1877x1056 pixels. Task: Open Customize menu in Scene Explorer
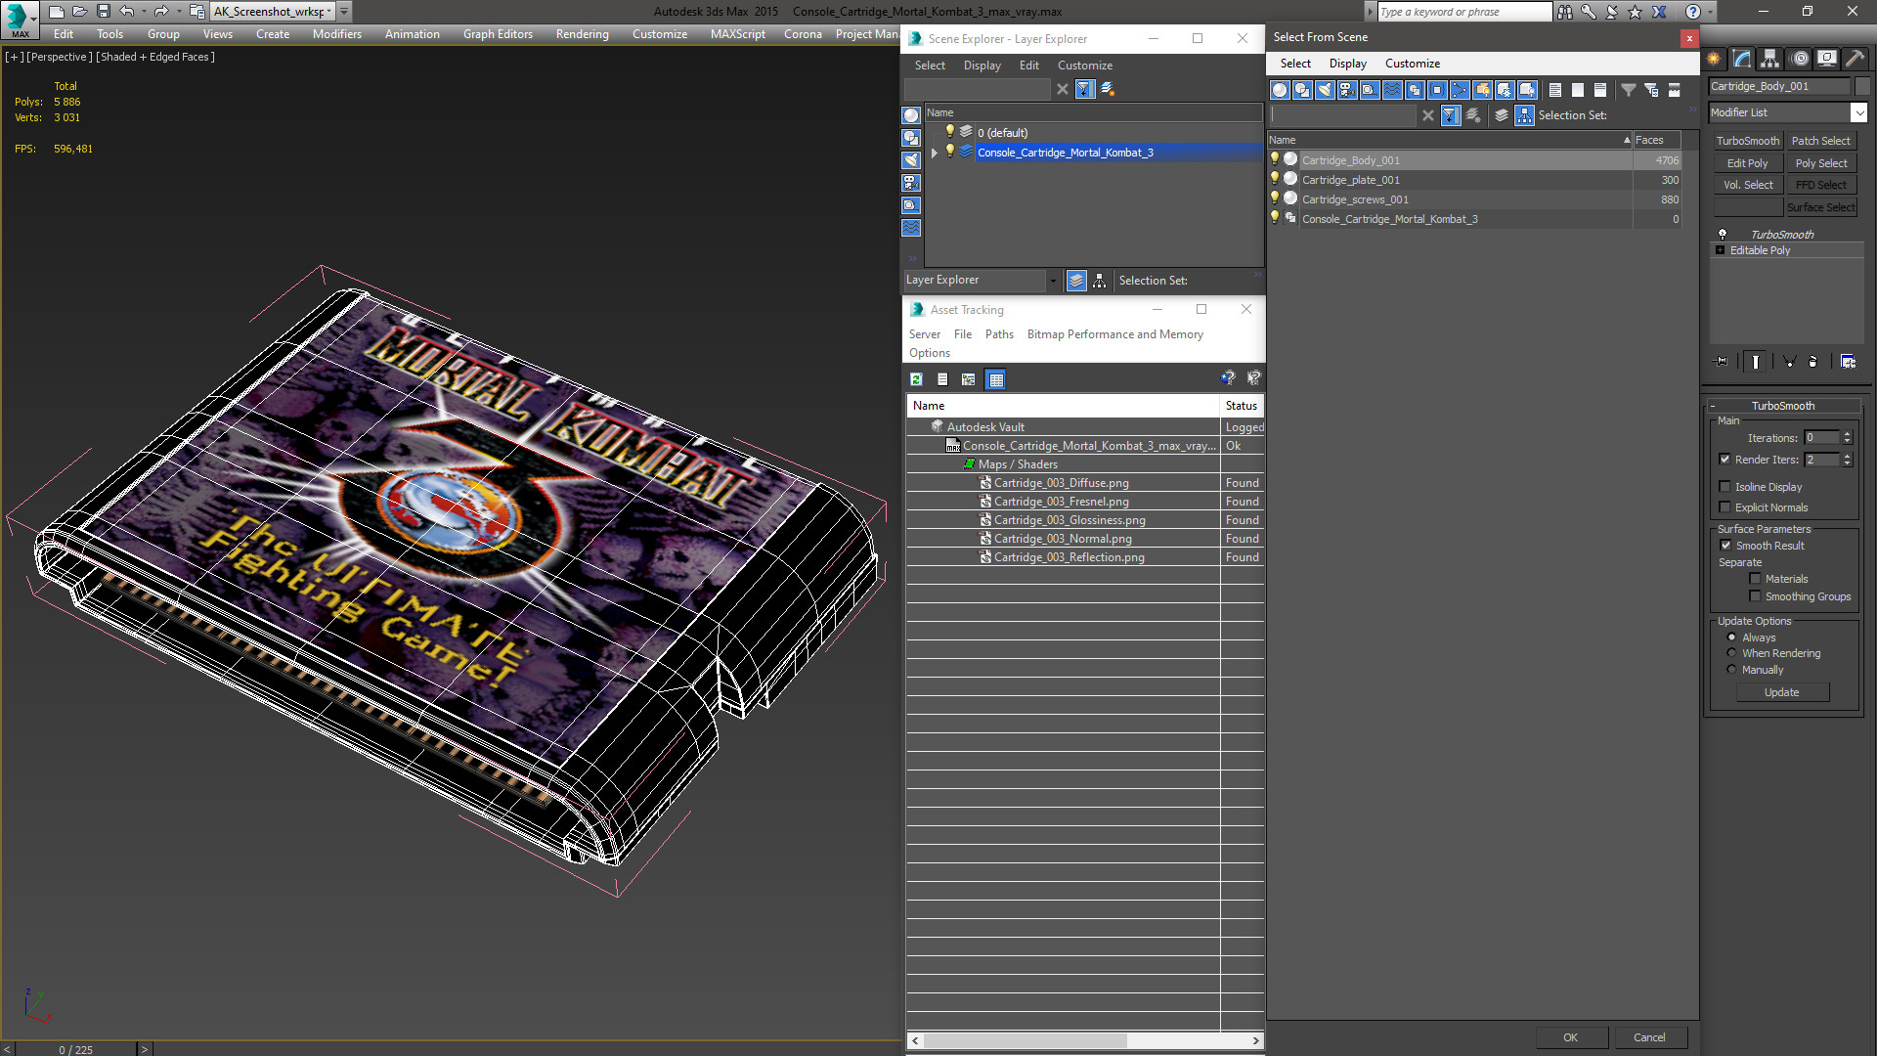[x=1084, y=66]
